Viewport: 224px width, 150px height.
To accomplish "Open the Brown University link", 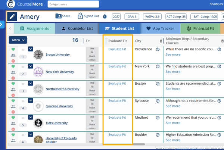I will pyautogui.click(x=57, y=54).
